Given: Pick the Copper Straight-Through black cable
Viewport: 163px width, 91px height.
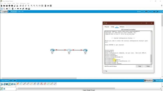Looking at the screenshot, I should 24,84.
